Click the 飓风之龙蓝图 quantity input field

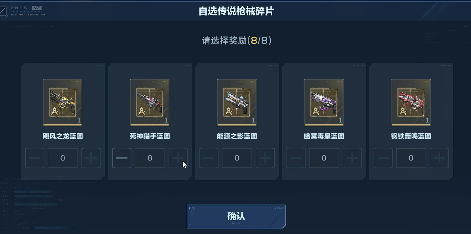point(63,158)
